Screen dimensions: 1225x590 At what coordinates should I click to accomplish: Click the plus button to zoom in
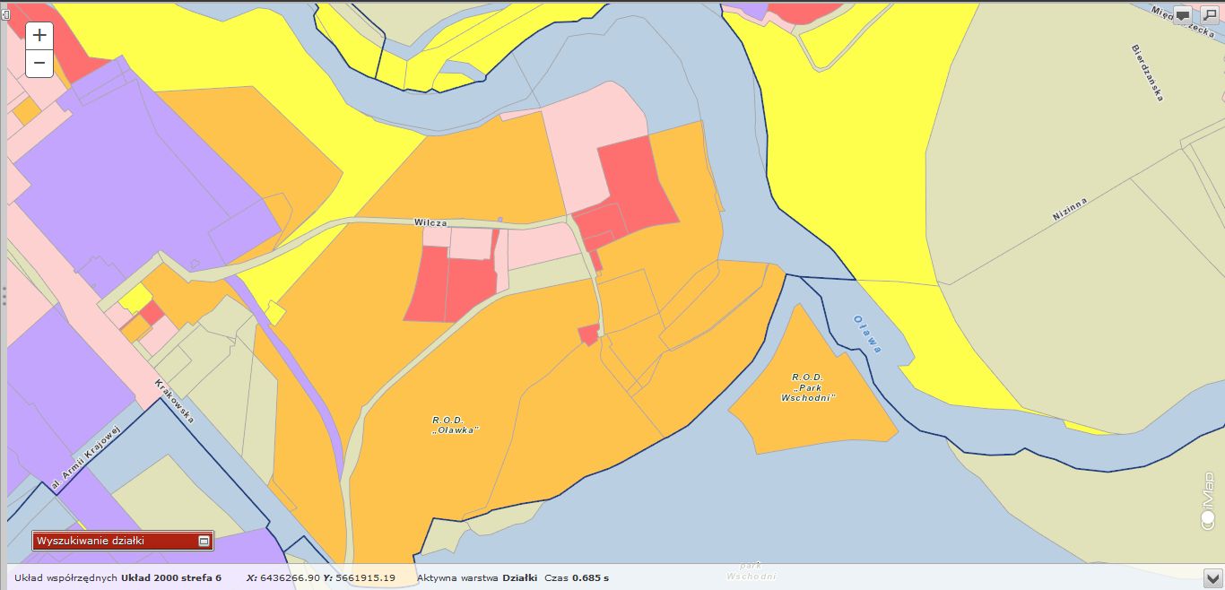click(x=39, y=36)
